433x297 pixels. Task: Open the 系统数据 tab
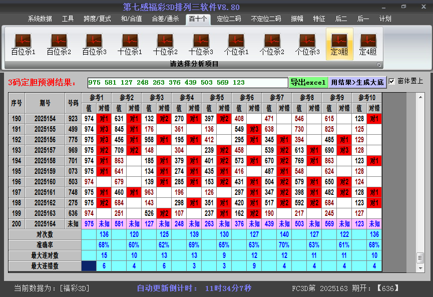(40, 19)
